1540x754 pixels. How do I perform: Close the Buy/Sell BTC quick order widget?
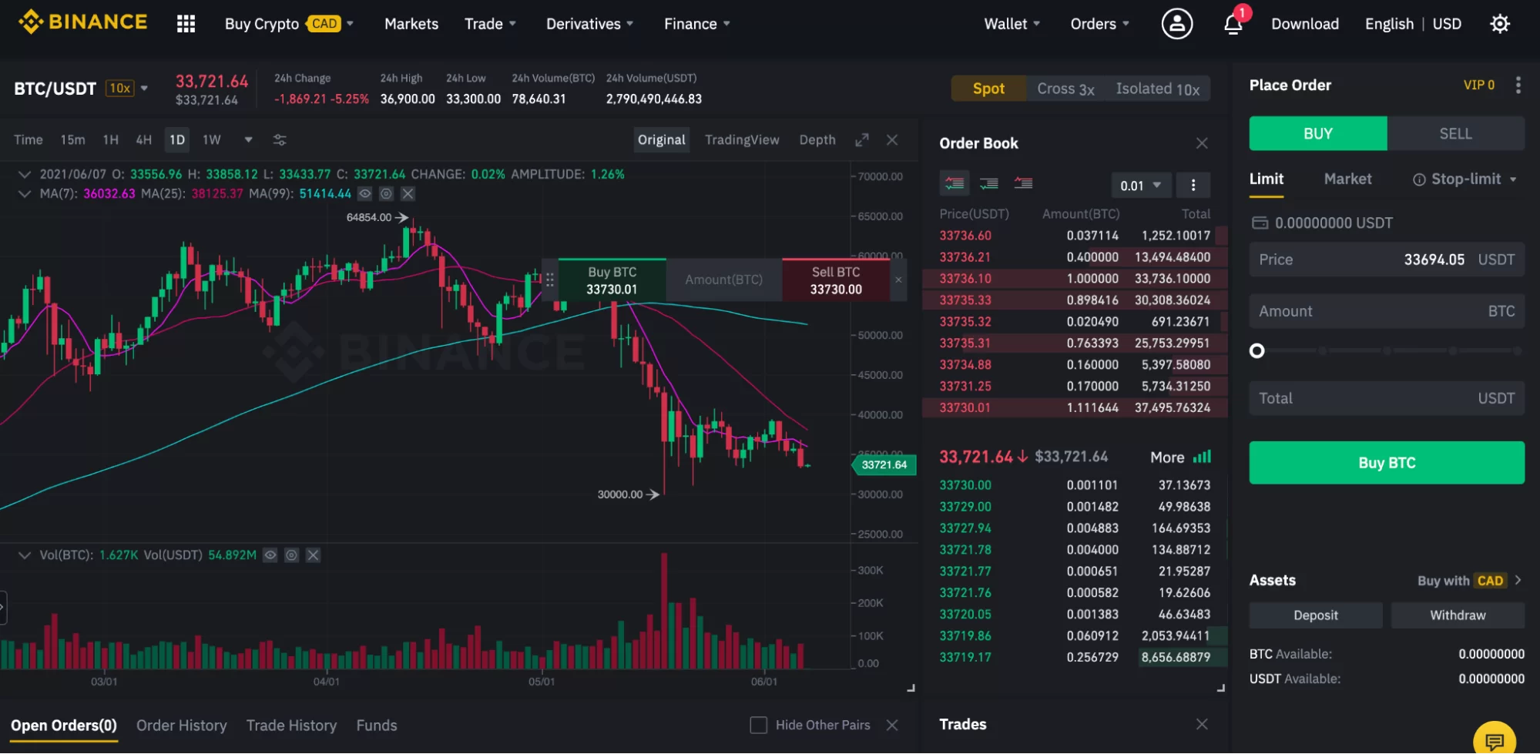(x=898, y=280)
